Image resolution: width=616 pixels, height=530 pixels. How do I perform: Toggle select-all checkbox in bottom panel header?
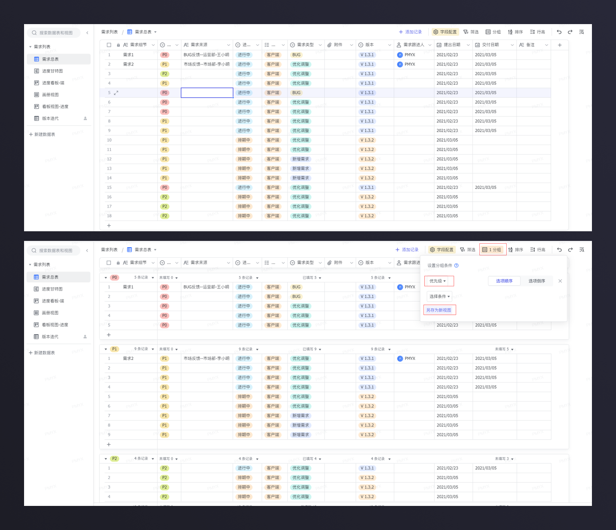coord(109,263)
